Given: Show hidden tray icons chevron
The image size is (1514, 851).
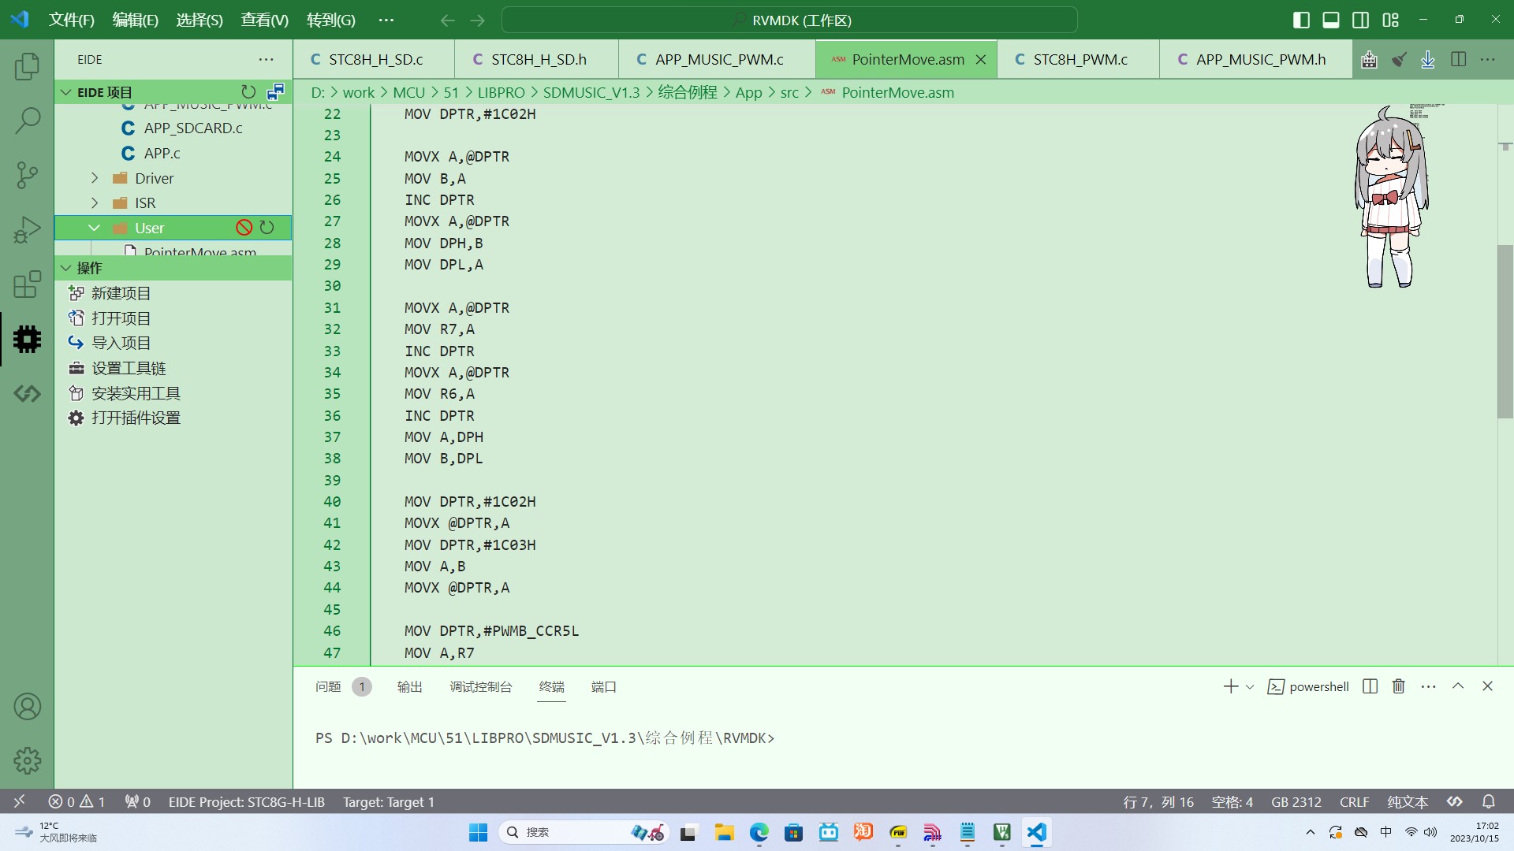Looking at the screenshot, I should [1311, 832].
